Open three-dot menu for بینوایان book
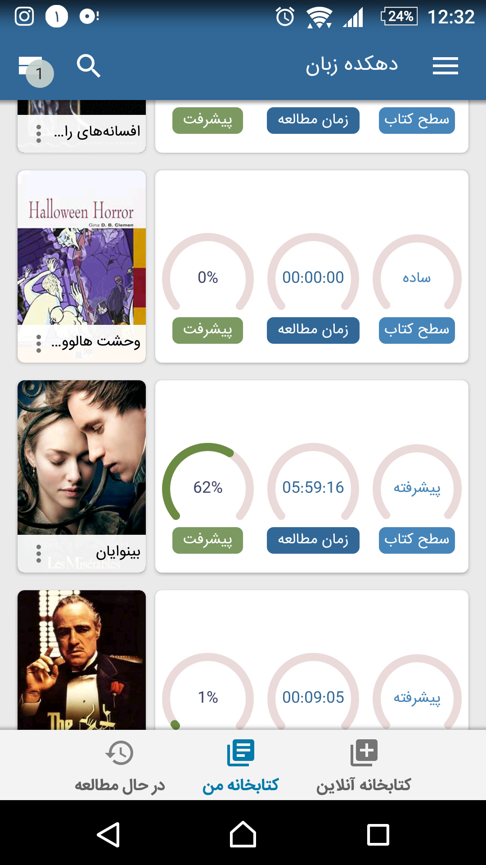Screen dimensions: 486x865 coord(39,554)
